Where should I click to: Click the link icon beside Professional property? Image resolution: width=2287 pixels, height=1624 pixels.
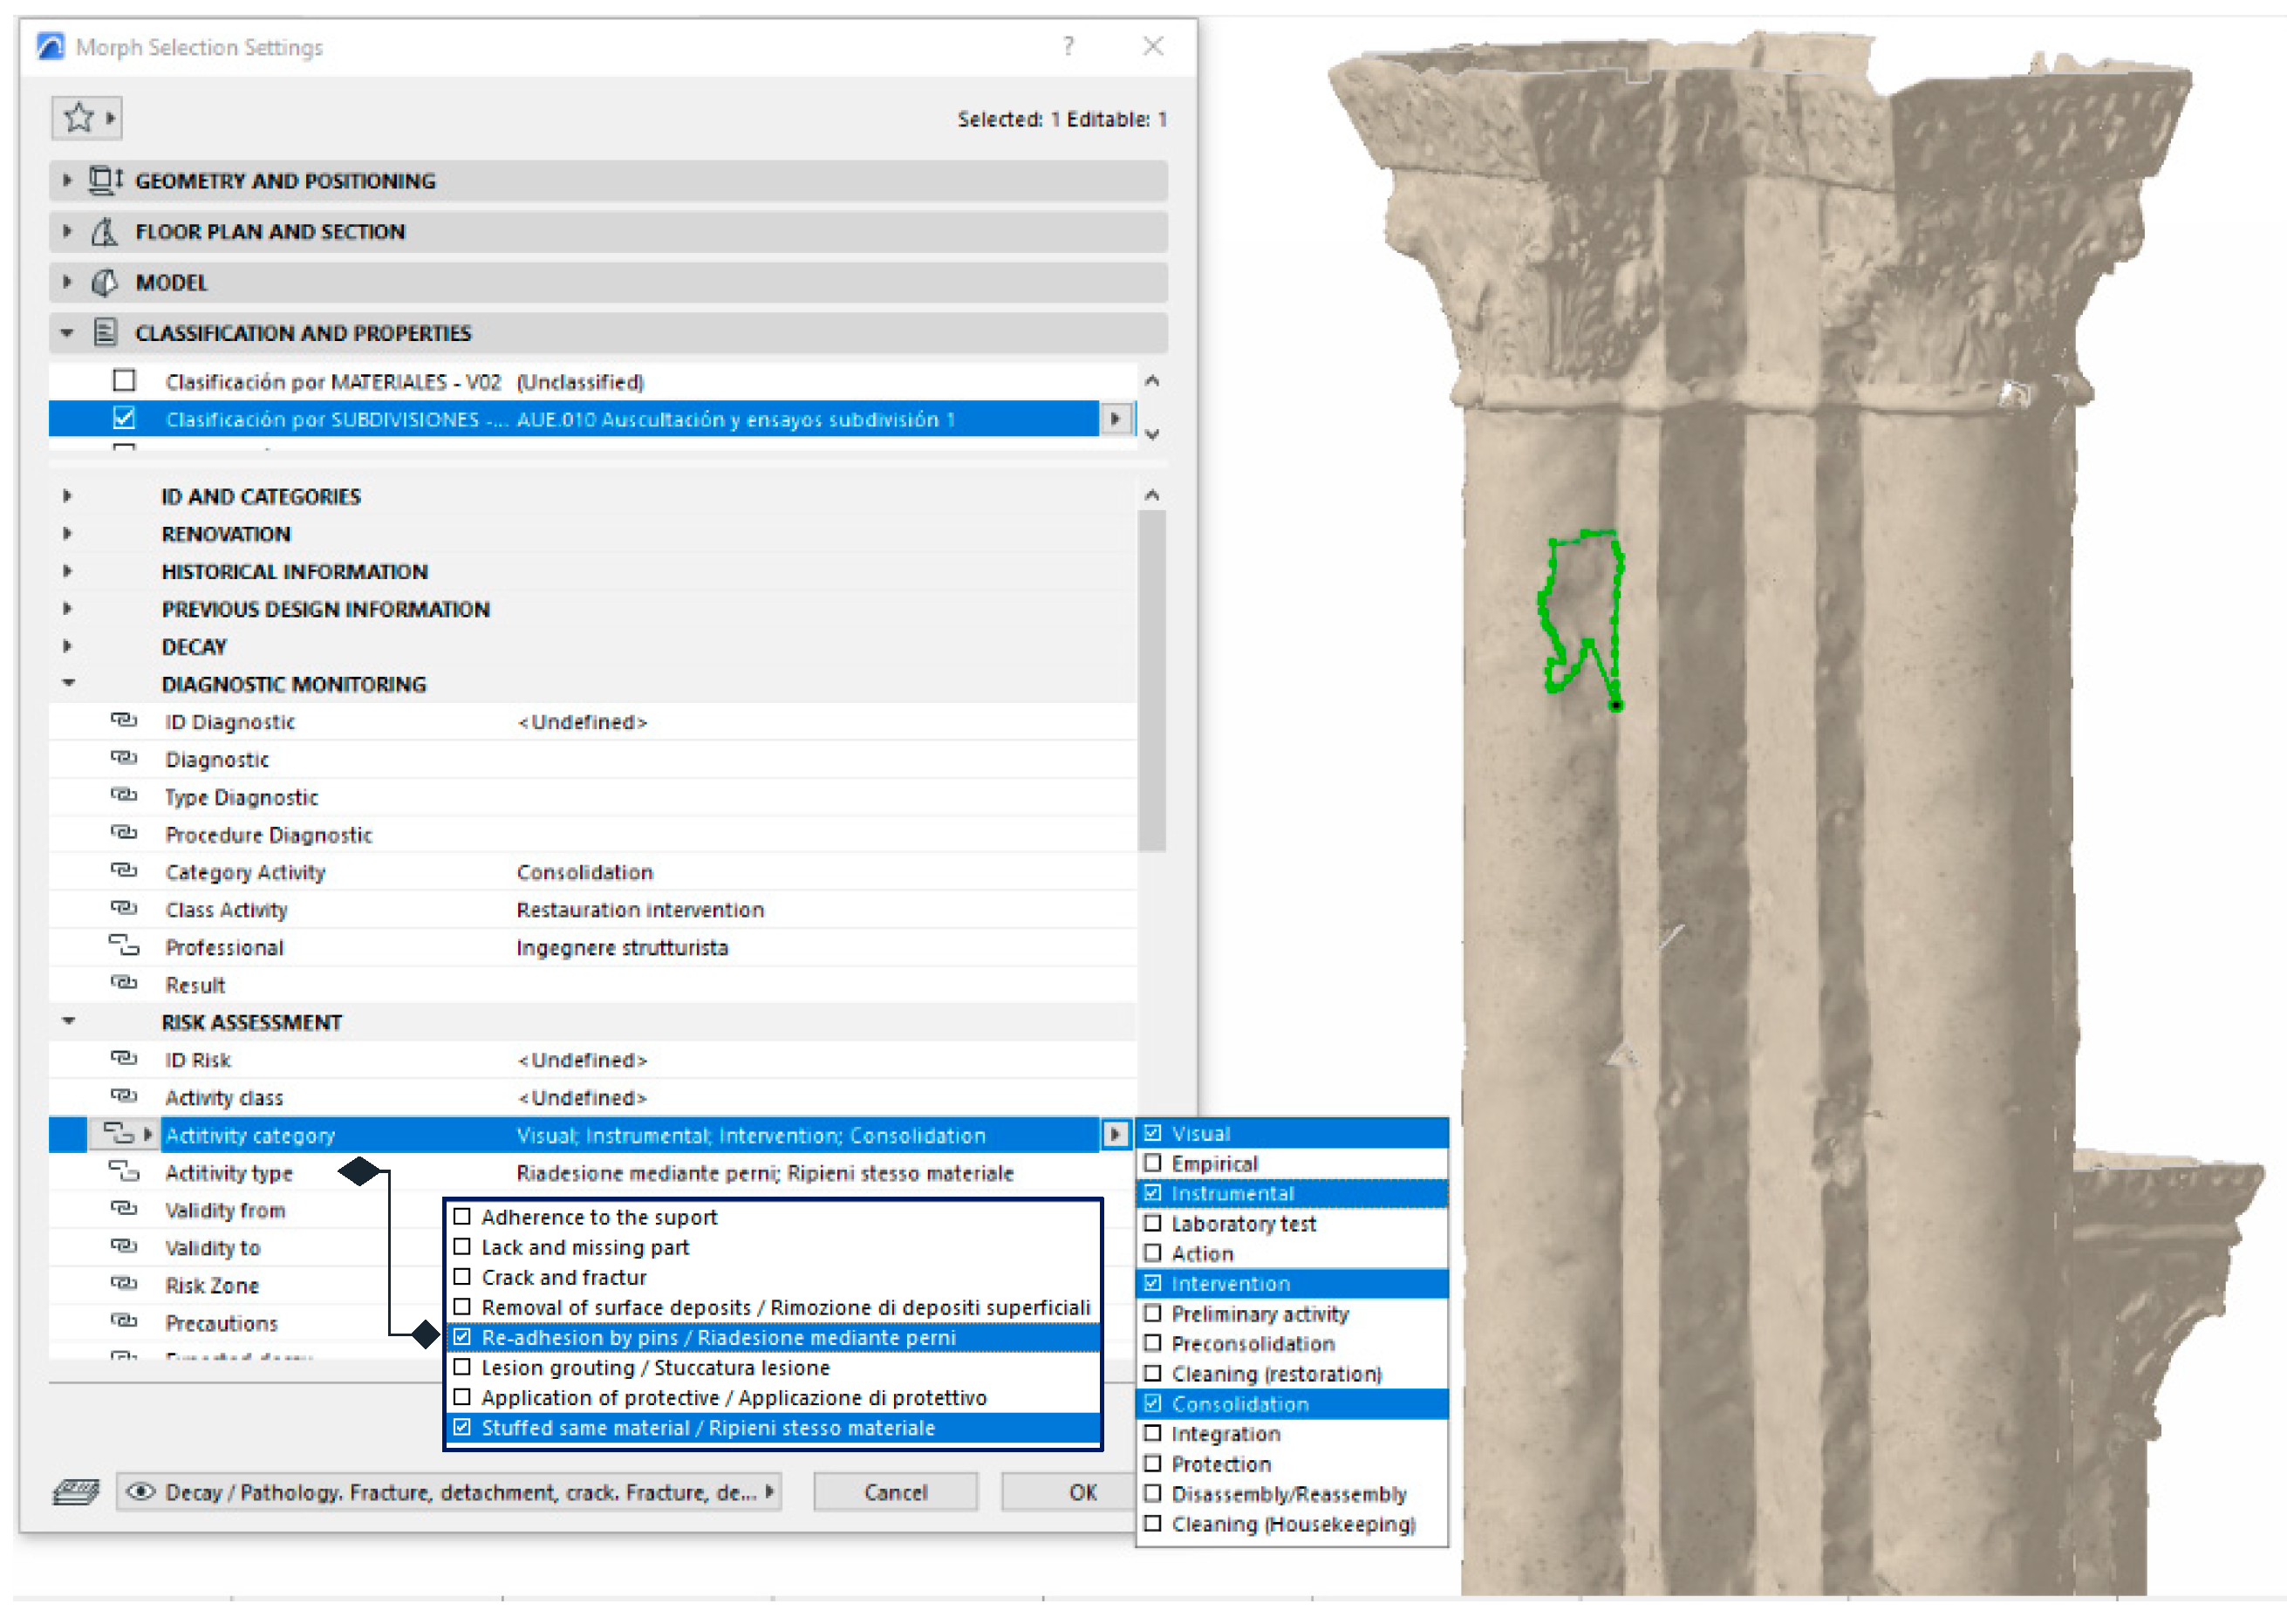[x=124, y=946]
